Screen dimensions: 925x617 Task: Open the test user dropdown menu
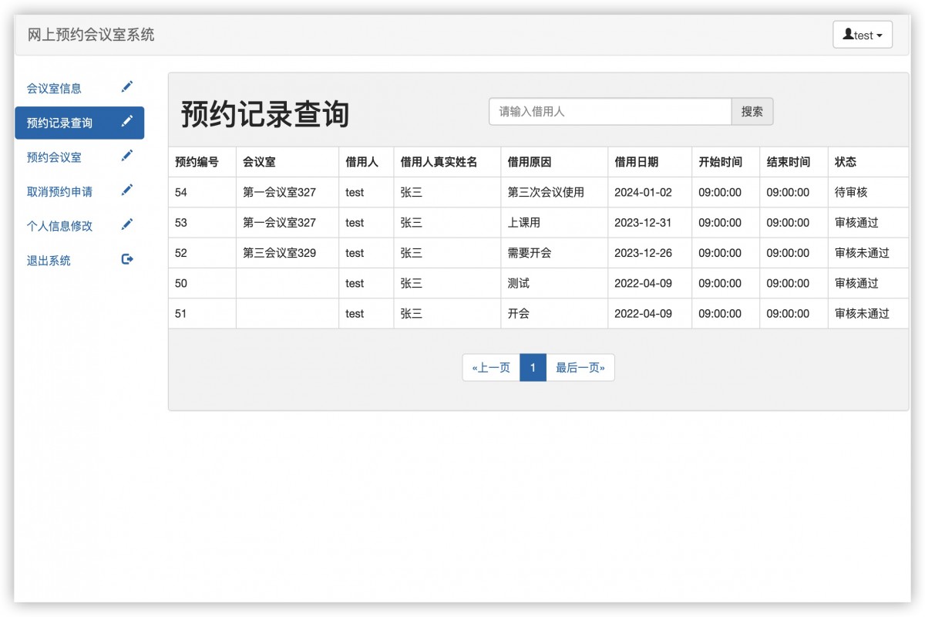coord(863,34)
